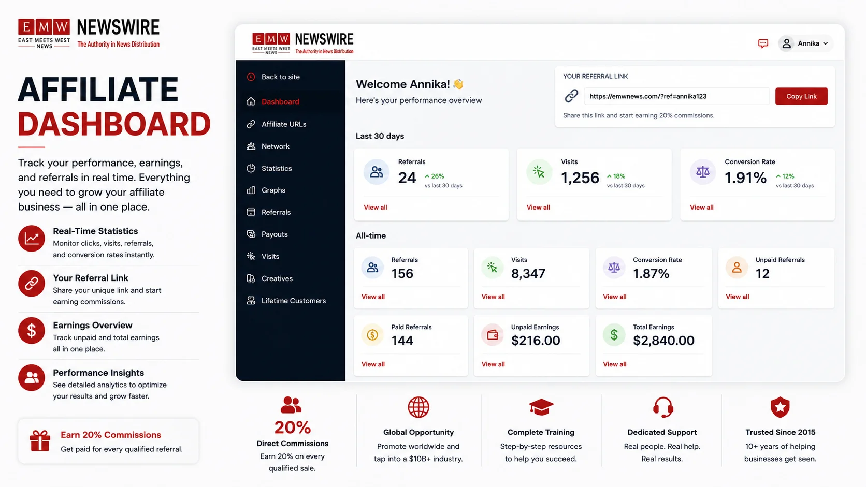This screenshot has height=487, width=866.
Task: Open the chat message icon in header
Action: (x=763, y=43)
